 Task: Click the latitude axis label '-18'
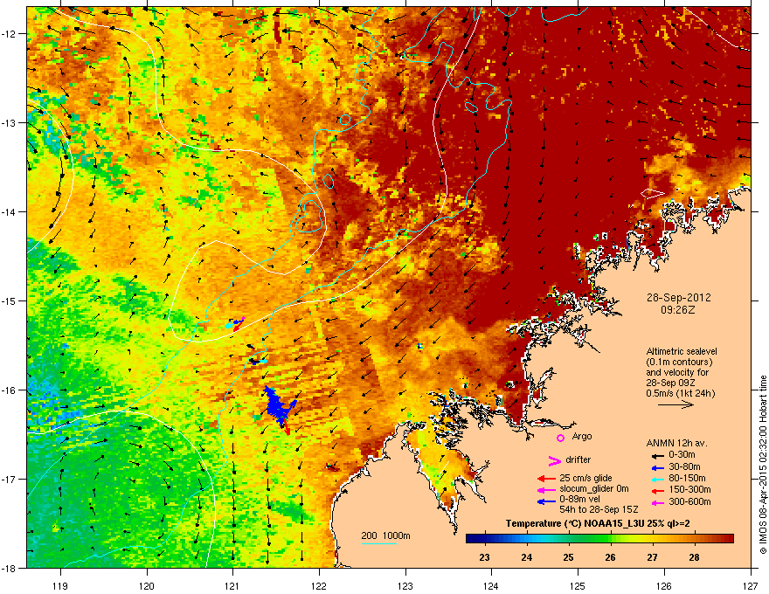click(9, 568)
